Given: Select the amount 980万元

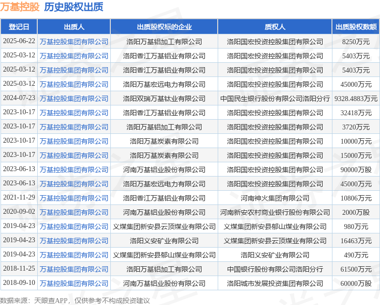Looking at the screenshot, I should click(x=356, y=227).
